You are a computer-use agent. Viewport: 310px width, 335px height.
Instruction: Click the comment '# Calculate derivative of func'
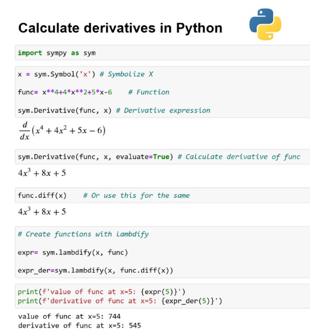point(239,157)
